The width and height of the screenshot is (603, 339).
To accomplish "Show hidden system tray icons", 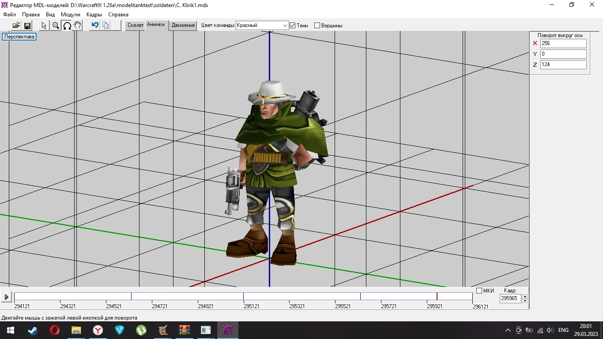I will tap(508, 330).
